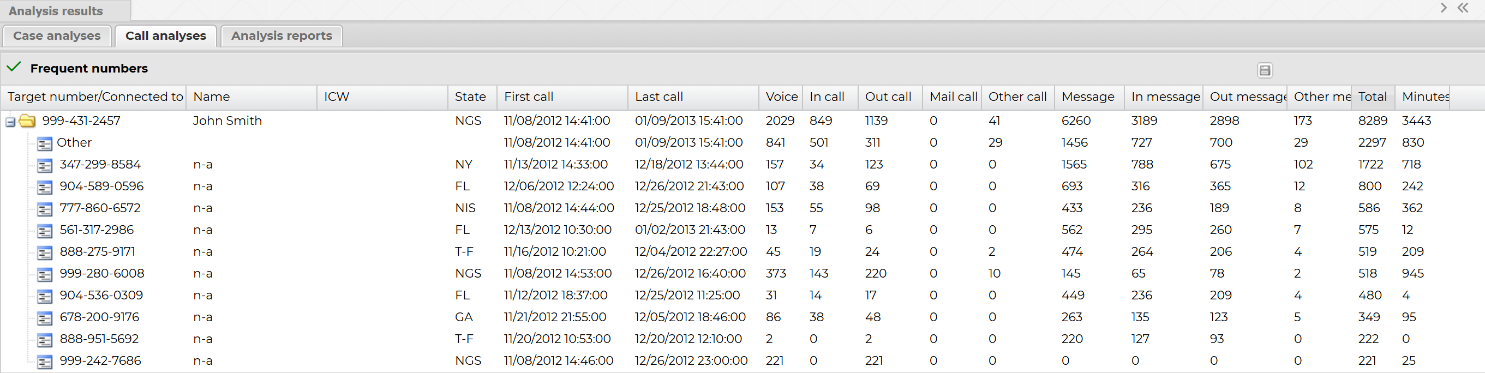Select the 777-860-6572 row
This screenshot has width=1485, height=373.
point(100,208)
